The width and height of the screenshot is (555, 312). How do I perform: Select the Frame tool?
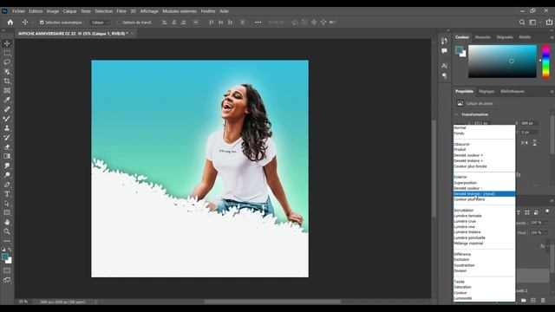pyautogui.click(x=7, y=90)
